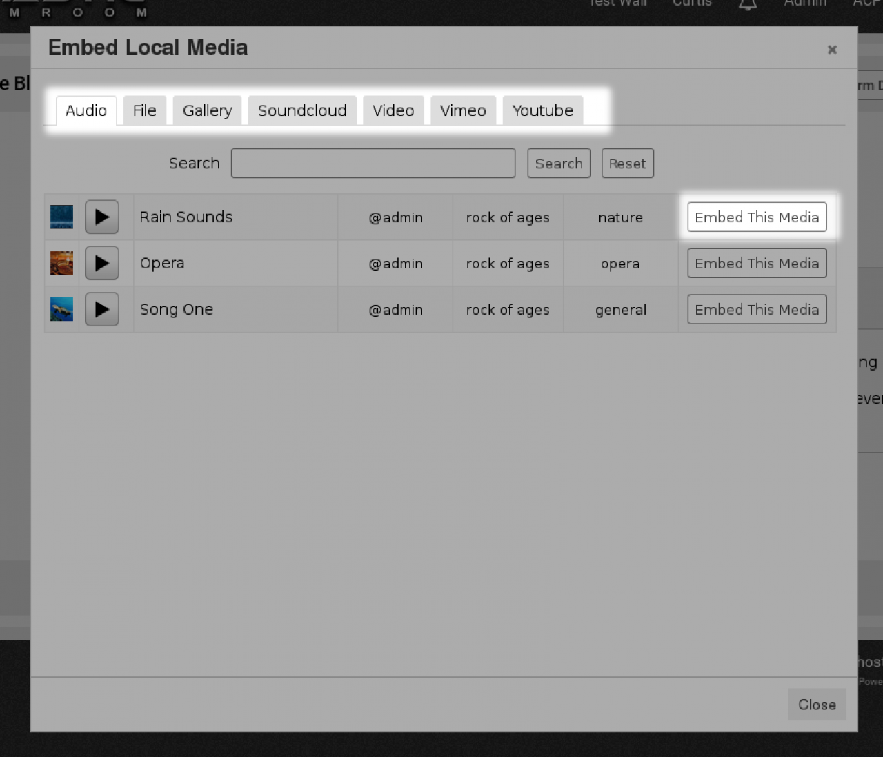Open the Opera cover thumbnail
The width and height of the screenshot is (883, 757).
[x=61, y=264]
